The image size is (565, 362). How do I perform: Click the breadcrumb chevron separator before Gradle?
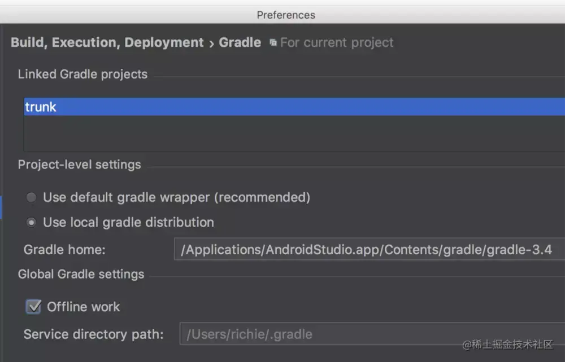click(x=211, y=43)
